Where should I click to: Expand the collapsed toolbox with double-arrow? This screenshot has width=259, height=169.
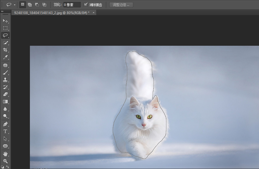pos(2,11)
